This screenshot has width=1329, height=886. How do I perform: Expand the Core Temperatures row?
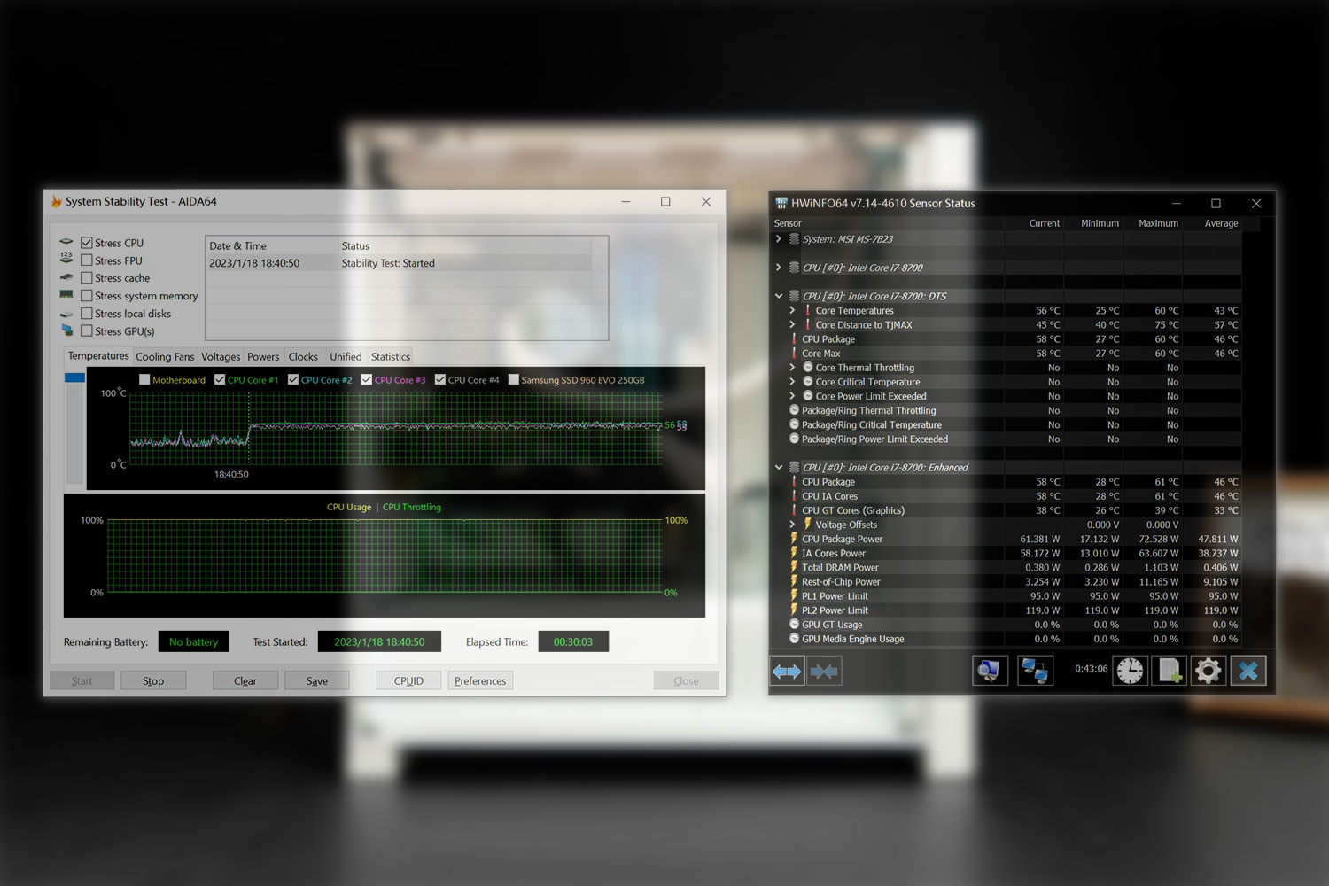click(792, 311)
